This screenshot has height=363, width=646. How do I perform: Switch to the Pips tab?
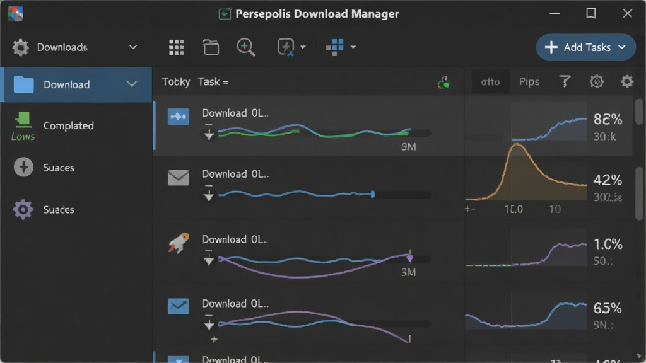pyautogui.click(x=529, y=81)
